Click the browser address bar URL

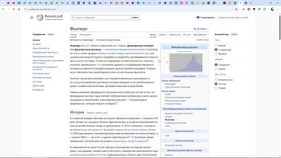coord(42,9)
